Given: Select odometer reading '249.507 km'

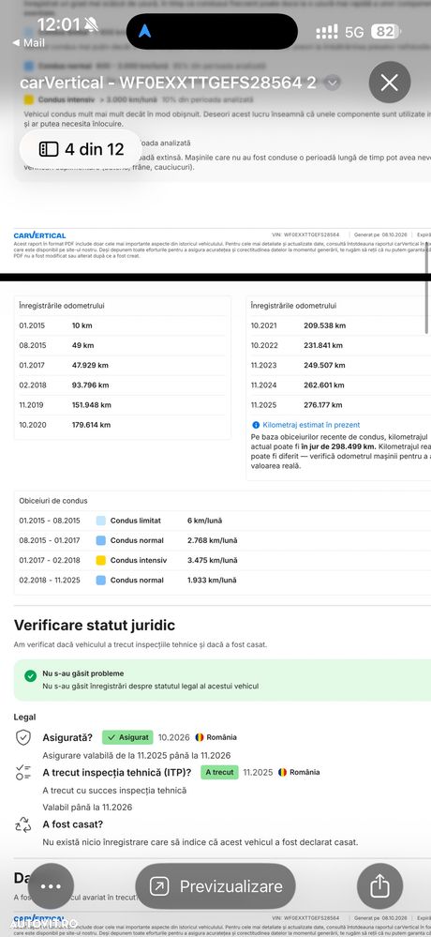Looking at the screenshot, I should (x=325, y=365).
